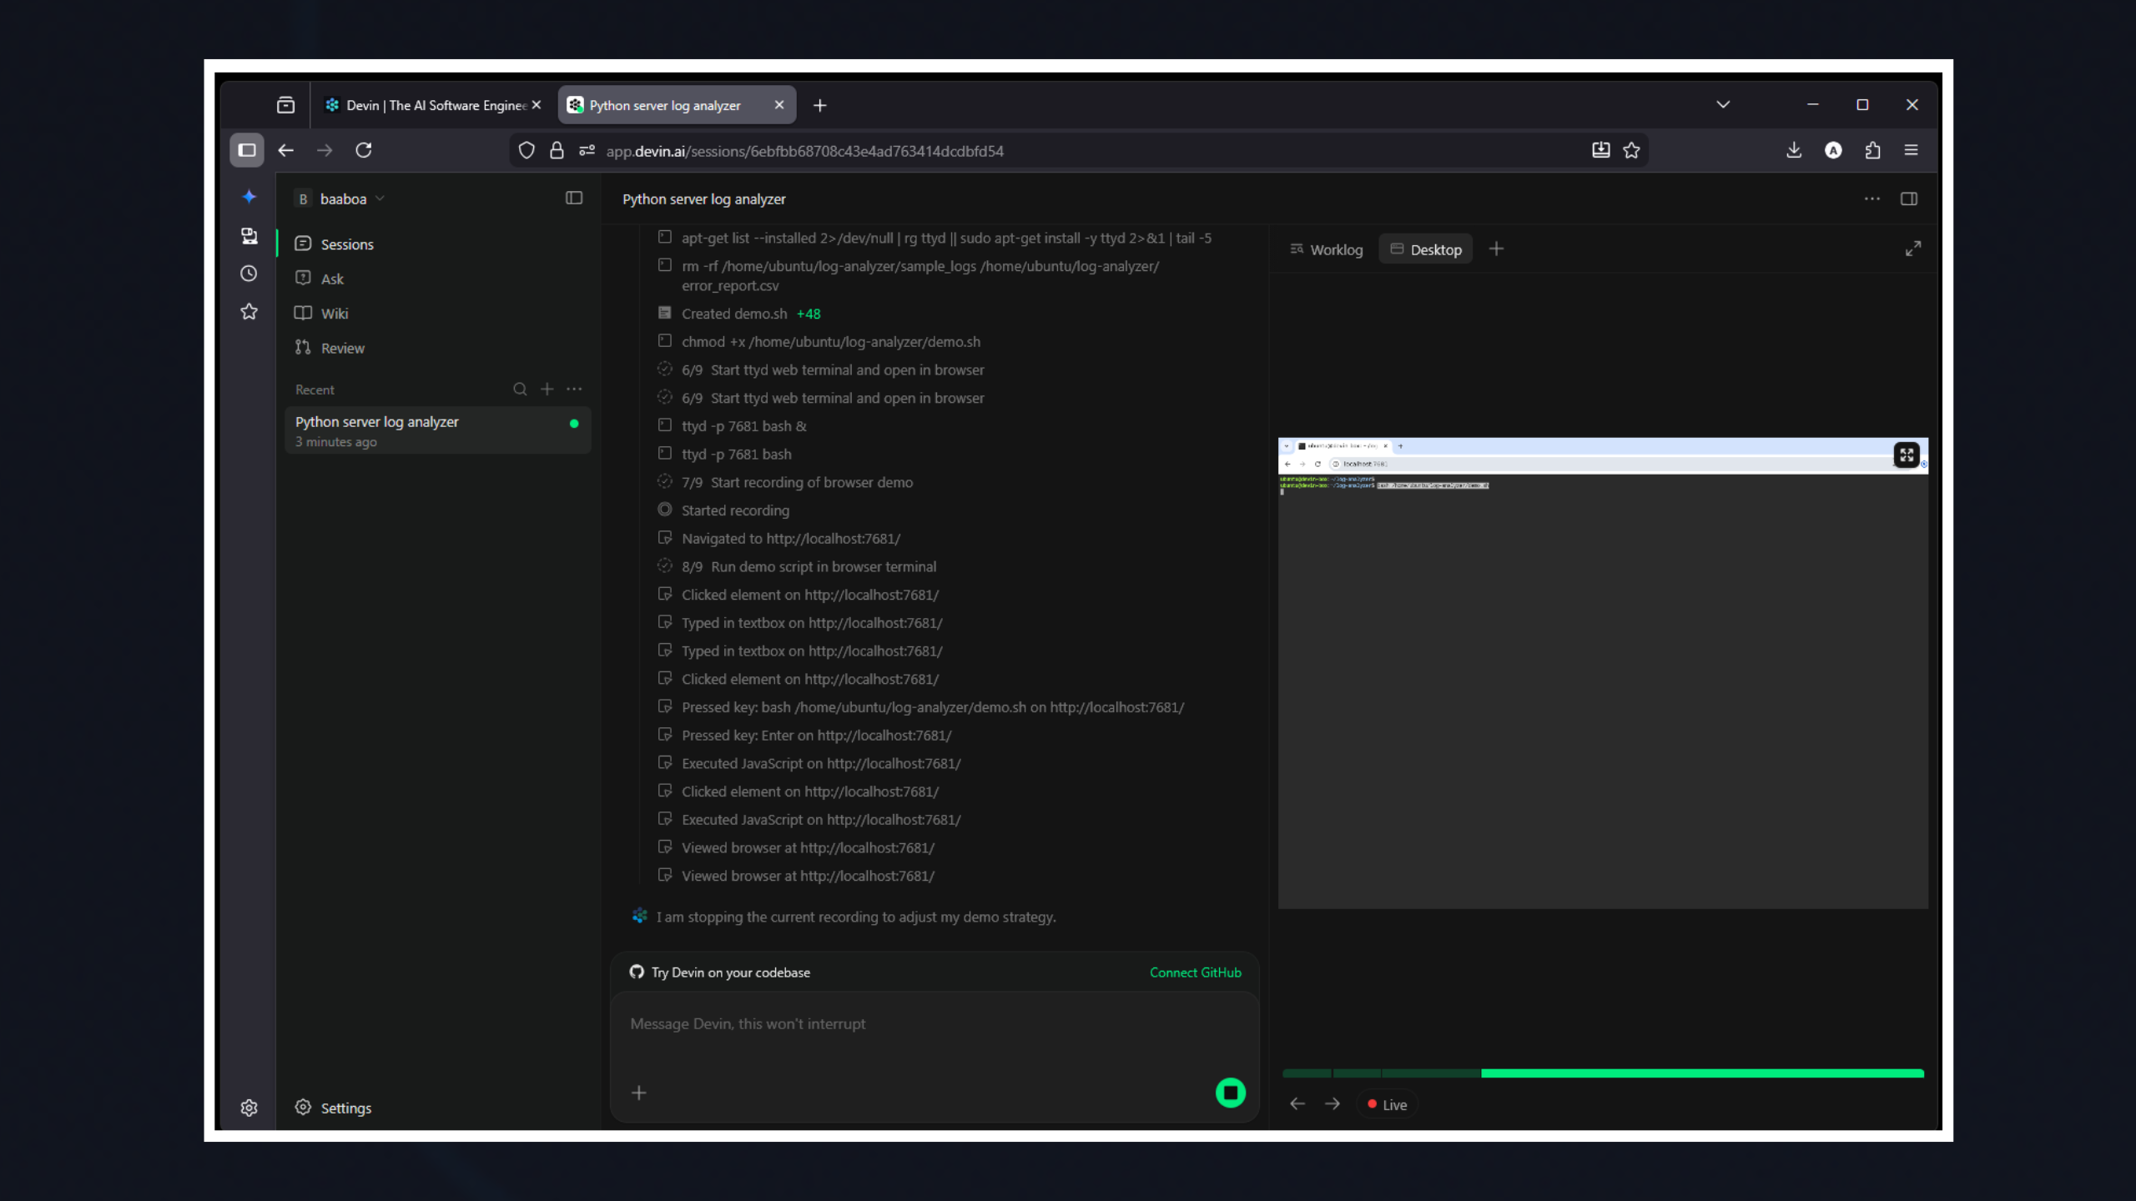Open the star favorites sidebar icon
Viewport: 2136px width, 1201px height.
[x=249, y=312]
